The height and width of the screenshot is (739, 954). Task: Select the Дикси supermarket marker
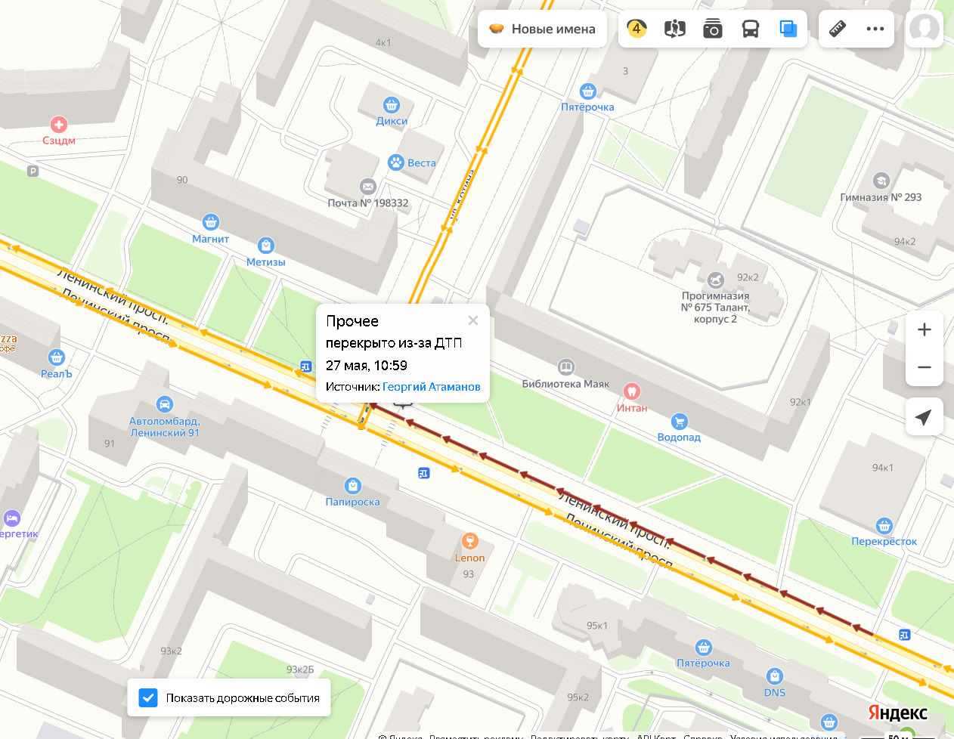392,105
